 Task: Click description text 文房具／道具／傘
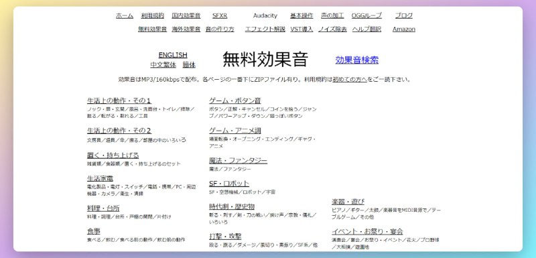pos(137,140)
